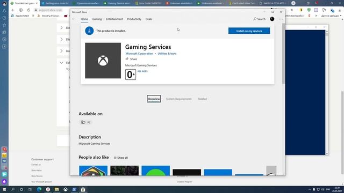The width and height of the screenshot is (344, 193).
Task: Open File Explorer from the taskbar
Action: [x=56, y=189]
